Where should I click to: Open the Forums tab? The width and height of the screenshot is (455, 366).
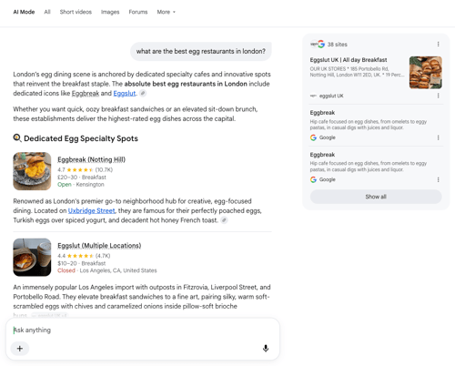pyautogui.click(x=138, y=12)
